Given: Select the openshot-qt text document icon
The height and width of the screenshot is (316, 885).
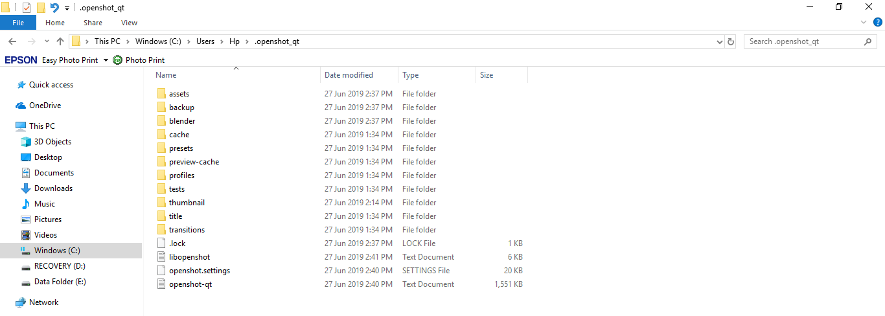Looking at the screenshot, I should coord(162,284).
